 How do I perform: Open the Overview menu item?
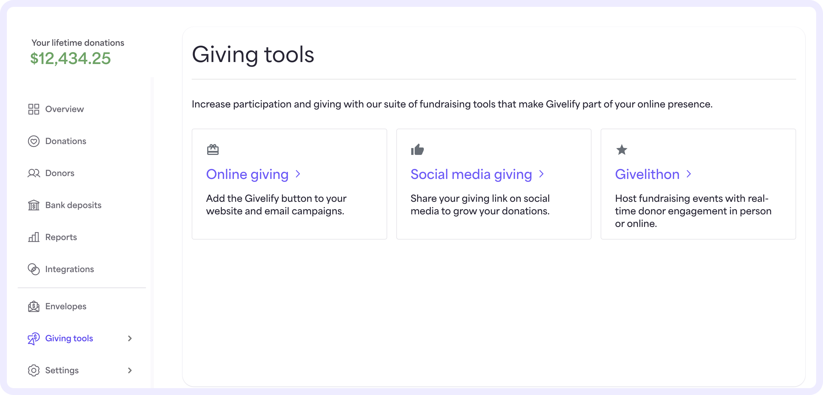[65, 109]
